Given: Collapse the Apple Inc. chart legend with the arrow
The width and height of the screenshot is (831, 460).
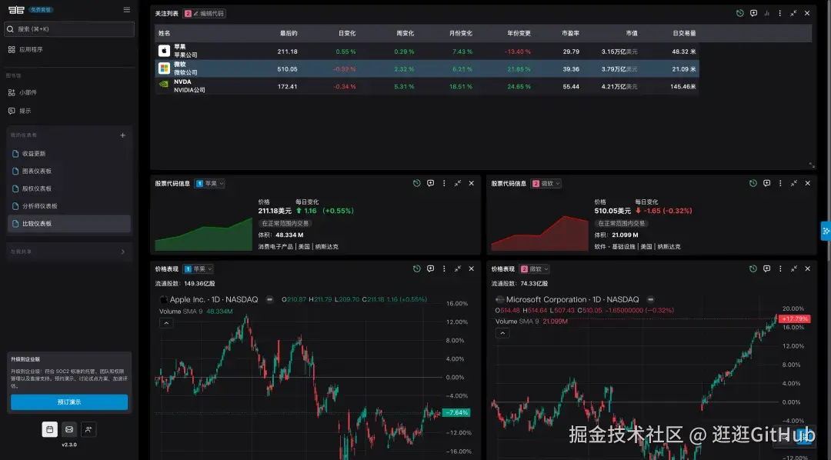Looking at the screenshot, I should 166,323.
